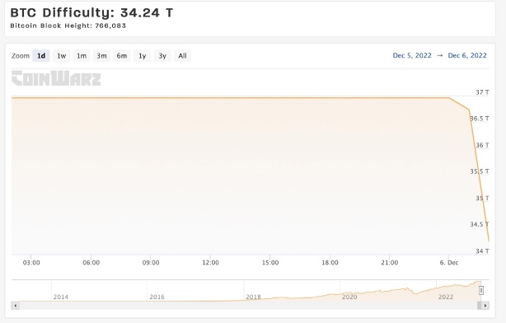Click the navigator left scroll arrow
Viewport: 506px width, 323px height.
point(15,305)
